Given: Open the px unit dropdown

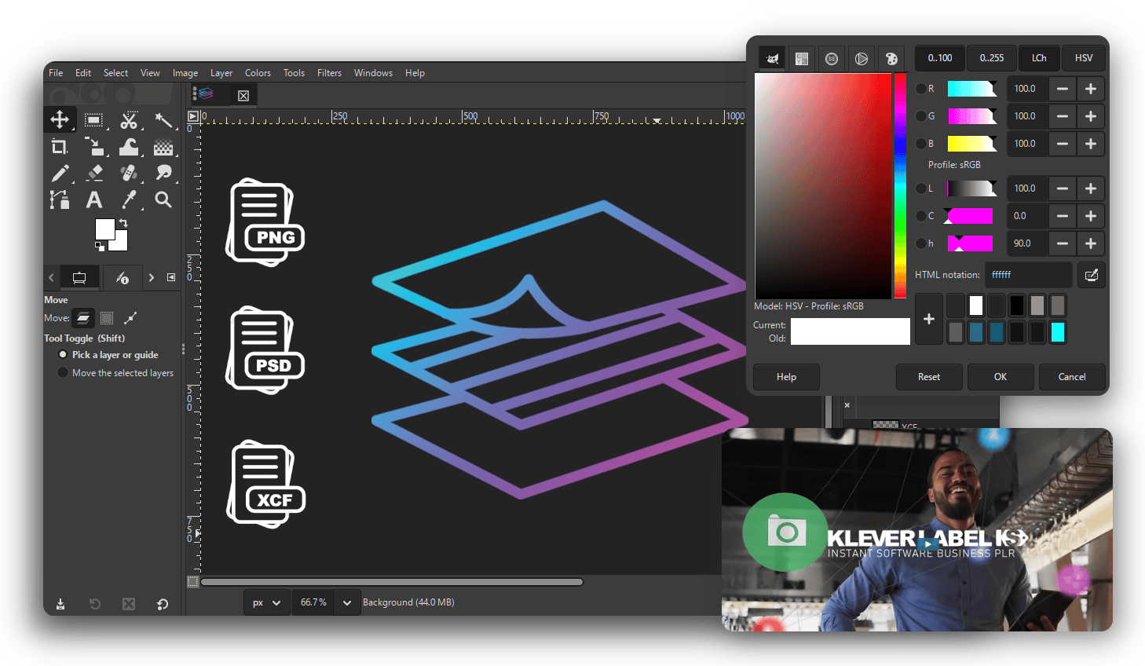Looking at the screenshot, I should [266, 602].
